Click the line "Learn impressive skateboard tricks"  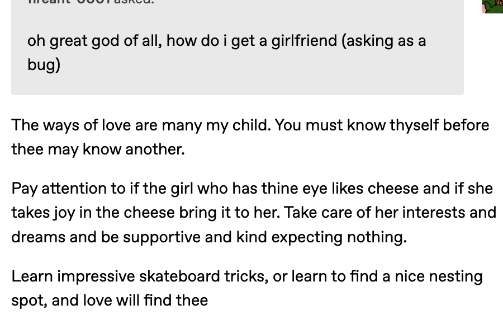coord(247,276)
